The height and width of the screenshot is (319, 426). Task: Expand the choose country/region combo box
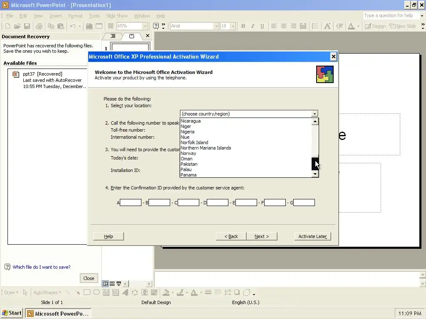(315, 114)
